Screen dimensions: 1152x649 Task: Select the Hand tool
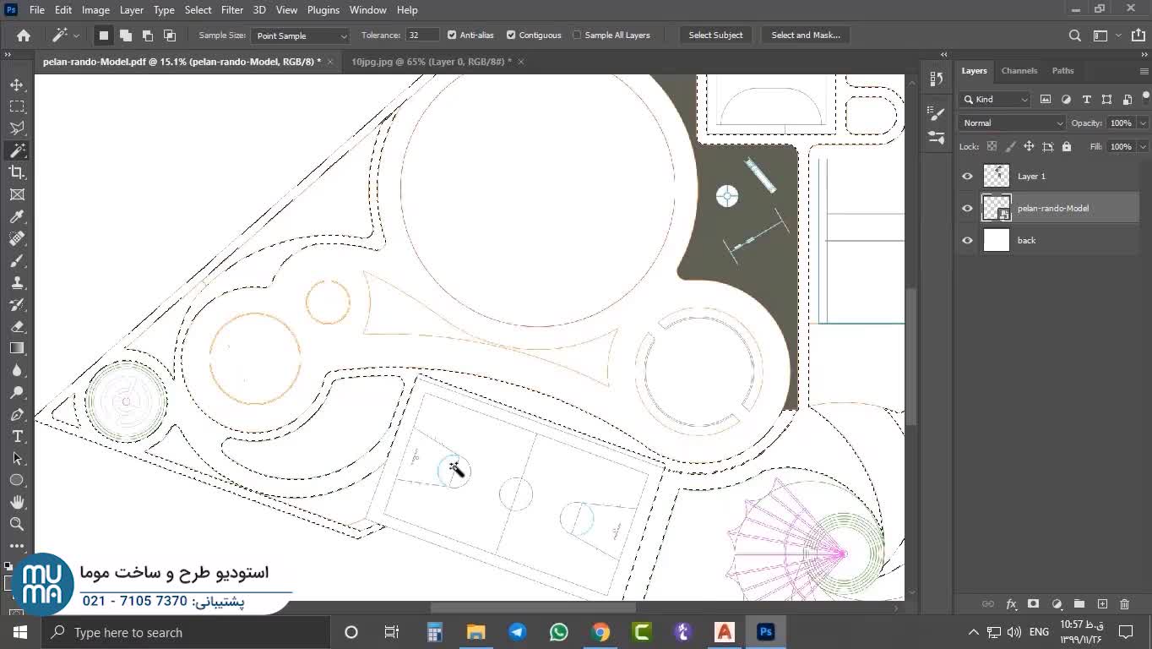(x=17, y=502)
